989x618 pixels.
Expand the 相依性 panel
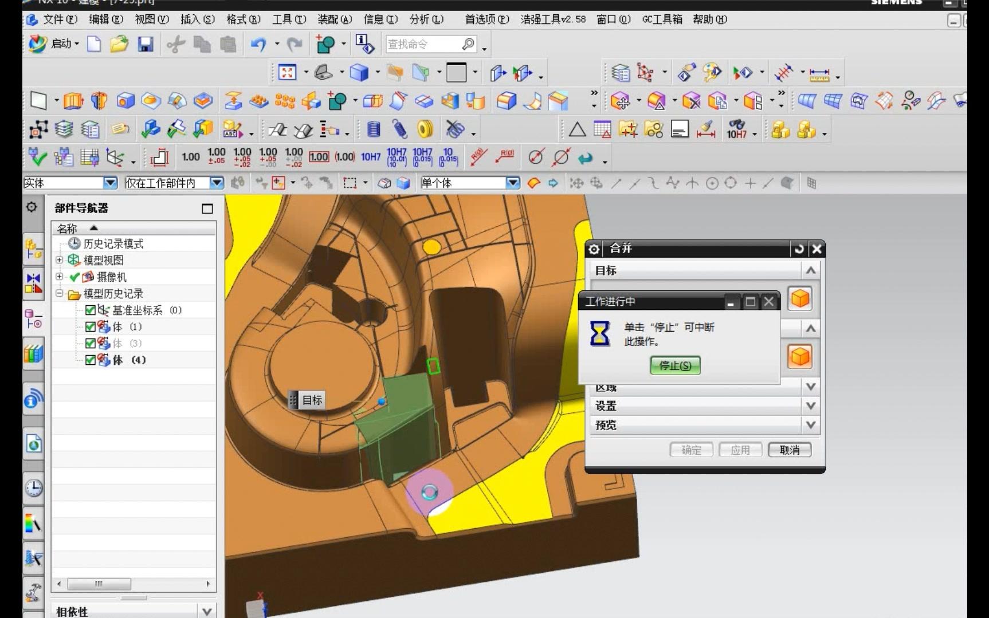coord(207,611)
